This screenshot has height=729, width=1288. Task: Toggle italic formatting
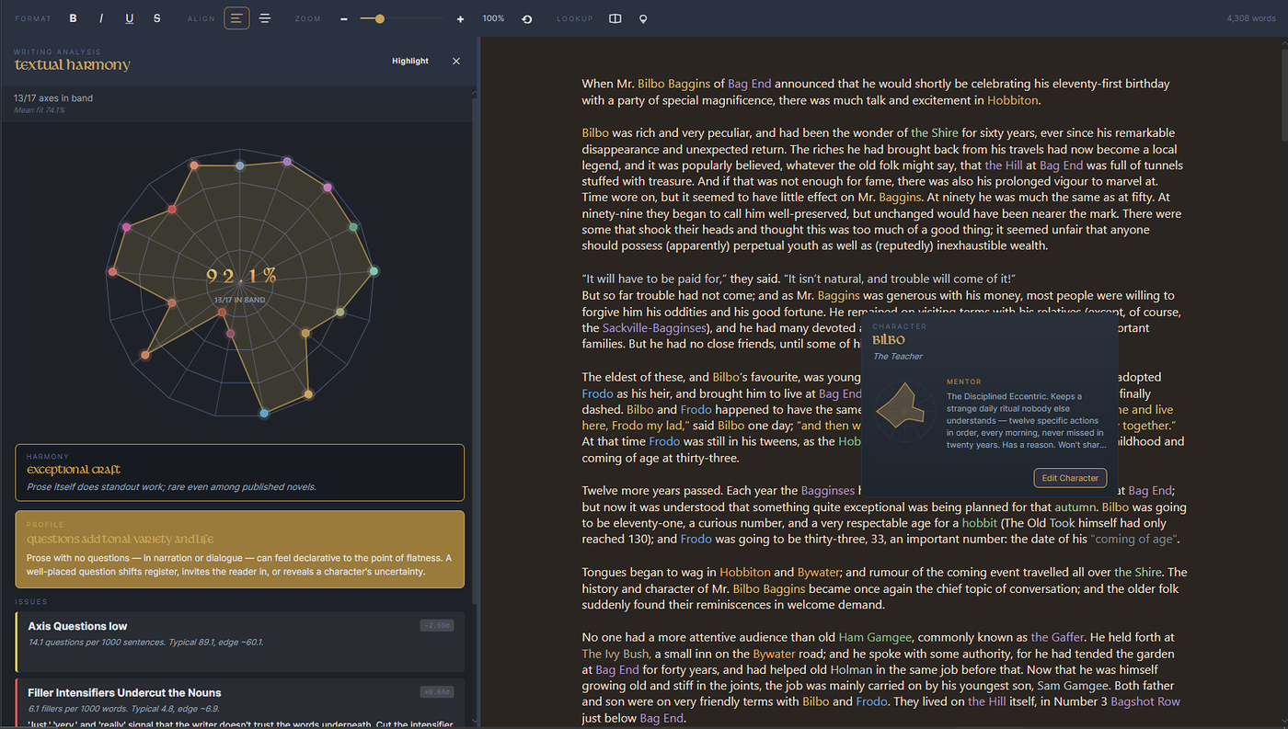click(x=101, y=18)
